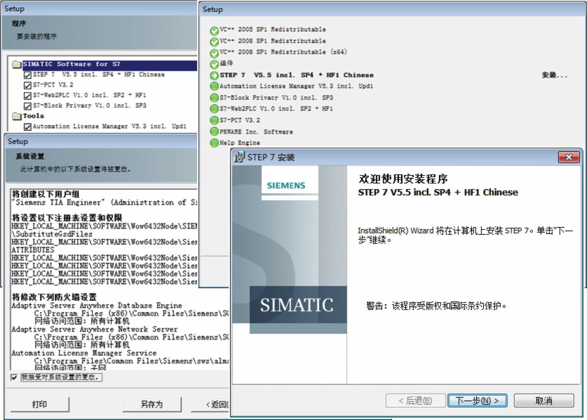Click Automation License Manager Service entry
The image size is (587, 420).
[84, 353]
